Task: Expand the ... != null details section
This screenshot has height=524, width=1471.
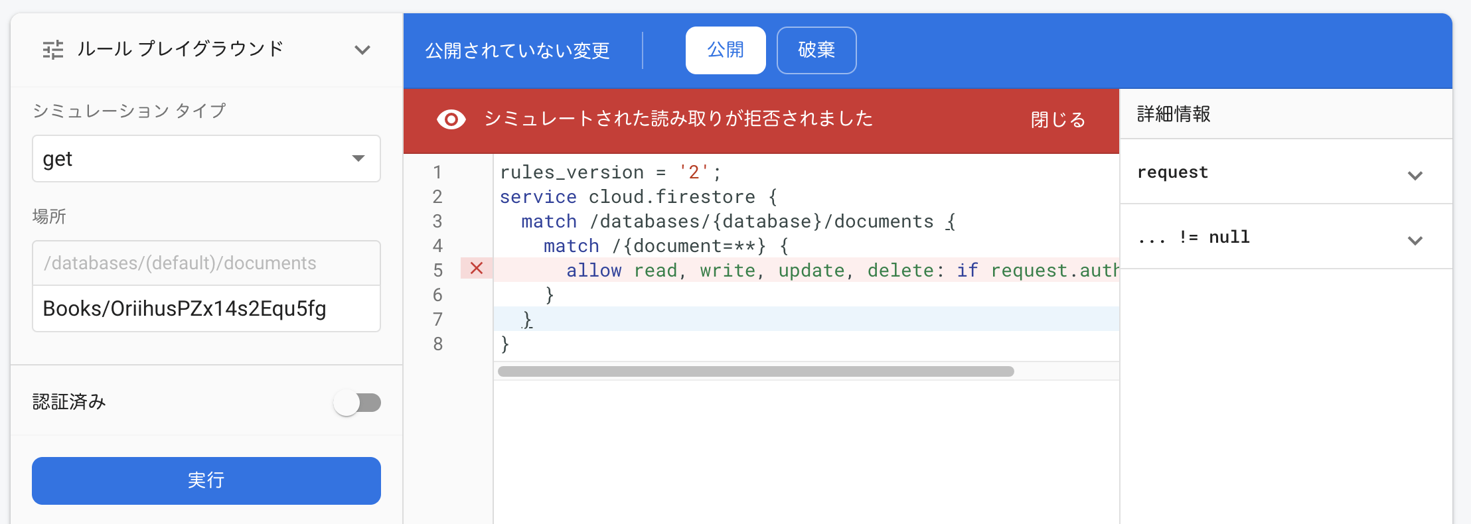Action: pos(1286,237)
